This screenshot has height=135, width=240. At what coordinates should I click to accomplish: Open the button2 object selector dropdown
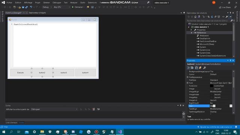click(x=234, y=64)
